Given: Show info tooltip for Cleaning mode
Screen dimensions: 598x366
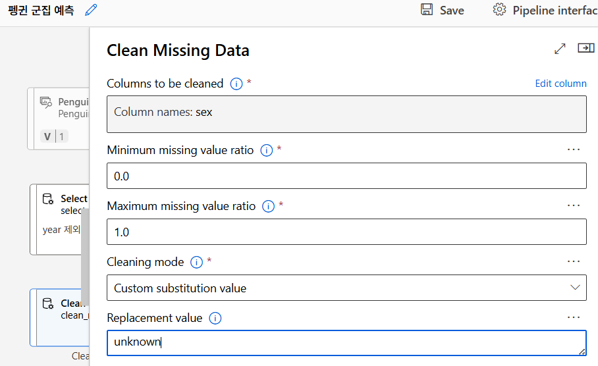Looking at the screenshot, I should point(196,262).
